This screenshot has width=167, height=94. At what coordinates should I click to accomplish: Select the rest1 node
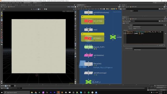click(88, 30)
